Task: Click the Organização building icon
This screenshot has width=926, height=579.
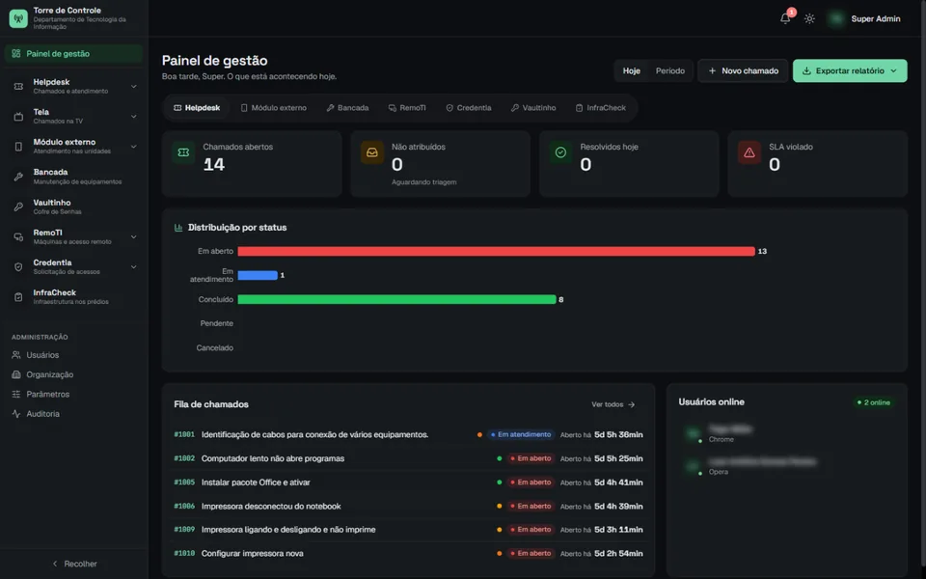Action: (16, 374)
